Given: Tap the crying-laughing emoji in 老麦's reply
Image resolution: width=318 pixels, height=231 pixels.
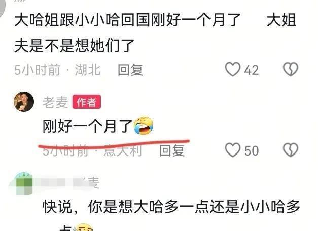Looking at the screenshot, I should 144,126.
